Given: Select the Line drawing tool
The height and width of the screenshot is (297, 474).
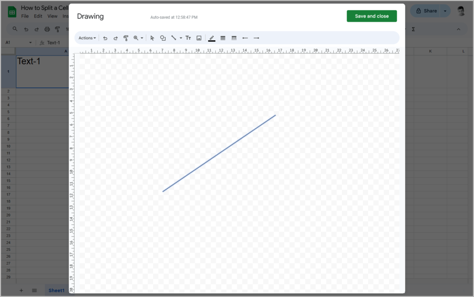Looking at the screenshot, I should click(174, 38).
